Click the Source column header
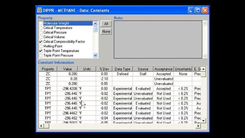The height and width of the screenshot is (138, 245). pyautogui.click(x=143, y=69)
